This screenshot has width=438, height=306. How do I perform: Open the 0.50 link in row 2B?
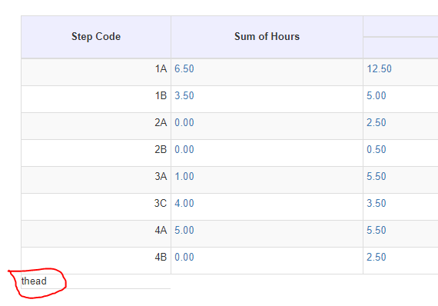pyautogui.click(x=377, y=149)
